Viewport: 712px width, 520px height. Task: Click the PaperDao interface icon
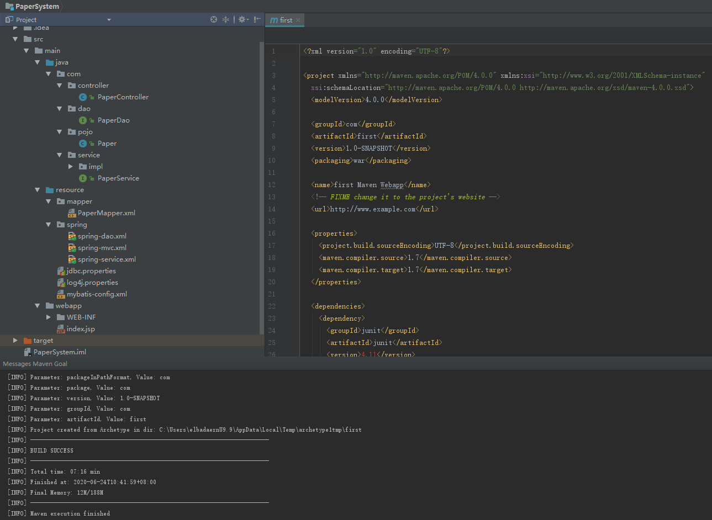83,120
